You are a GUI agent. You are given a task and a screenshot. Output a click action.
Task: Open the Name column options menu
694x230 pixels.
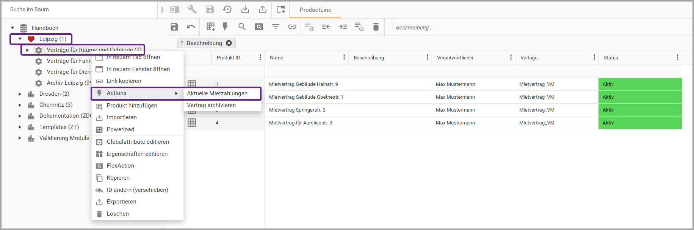[x=344, y=57]
